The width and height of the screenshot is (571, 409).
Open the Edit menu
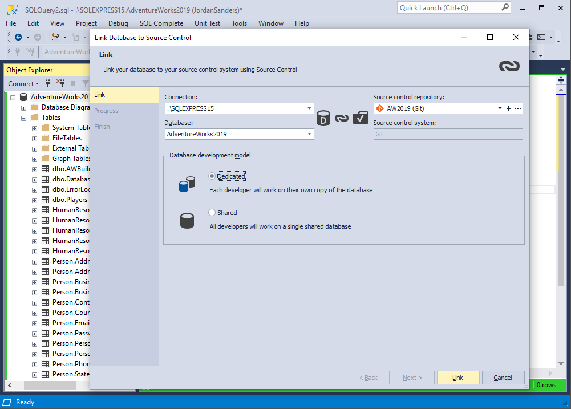(33, 23)
